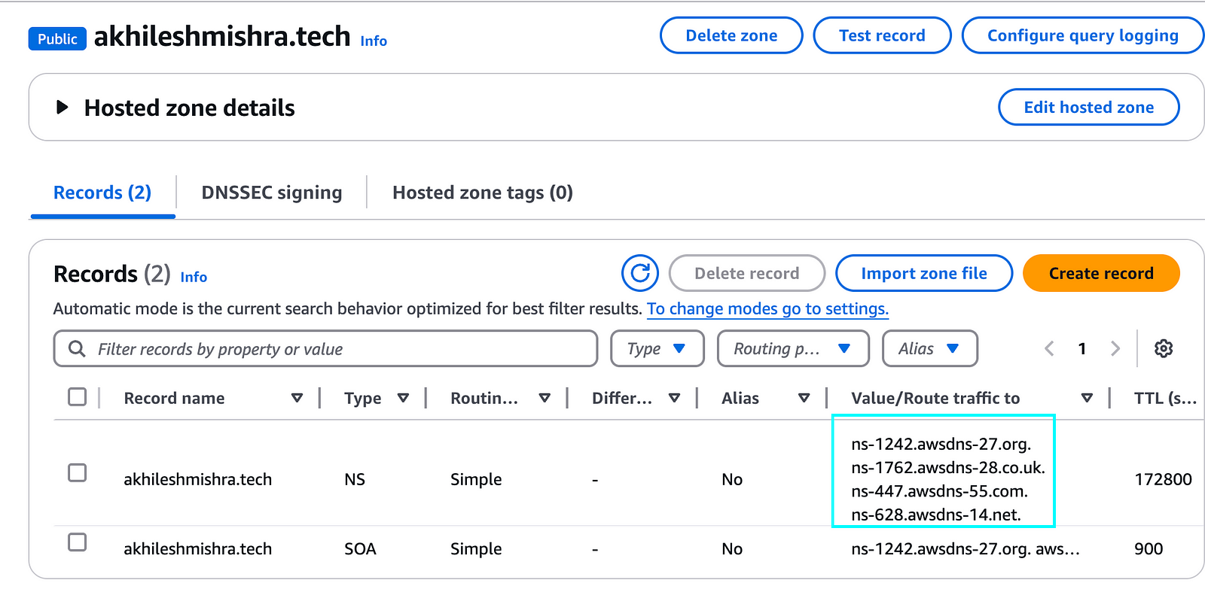Sort by Alias column arrow

804,398
